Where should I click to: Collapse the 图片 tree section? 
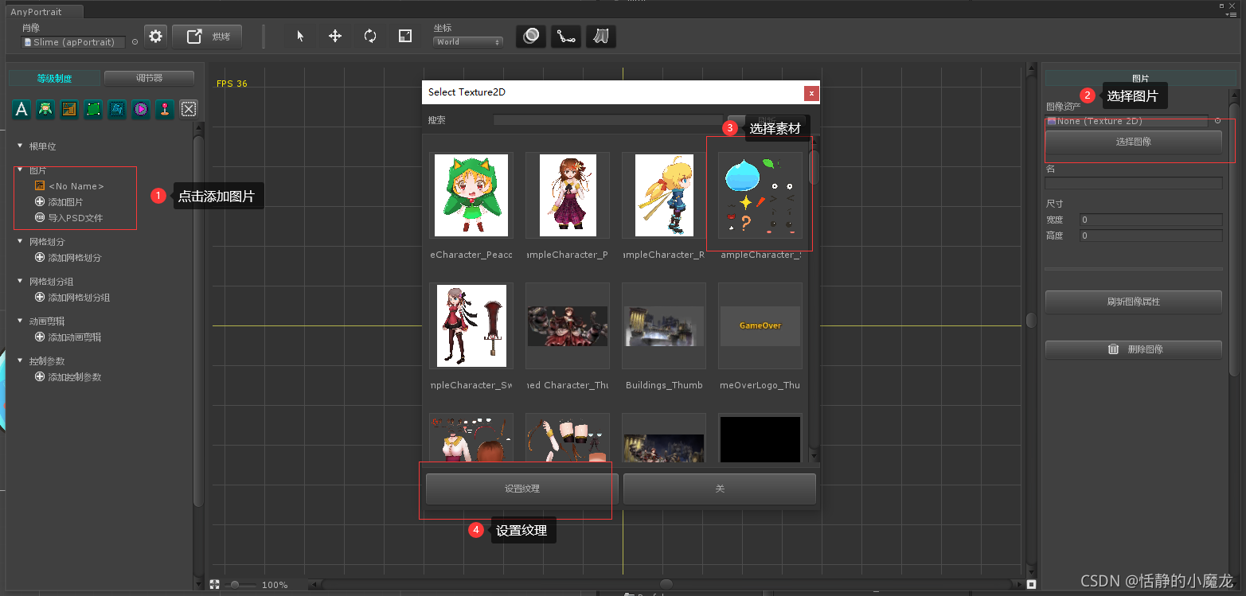(x=21, y=170)
